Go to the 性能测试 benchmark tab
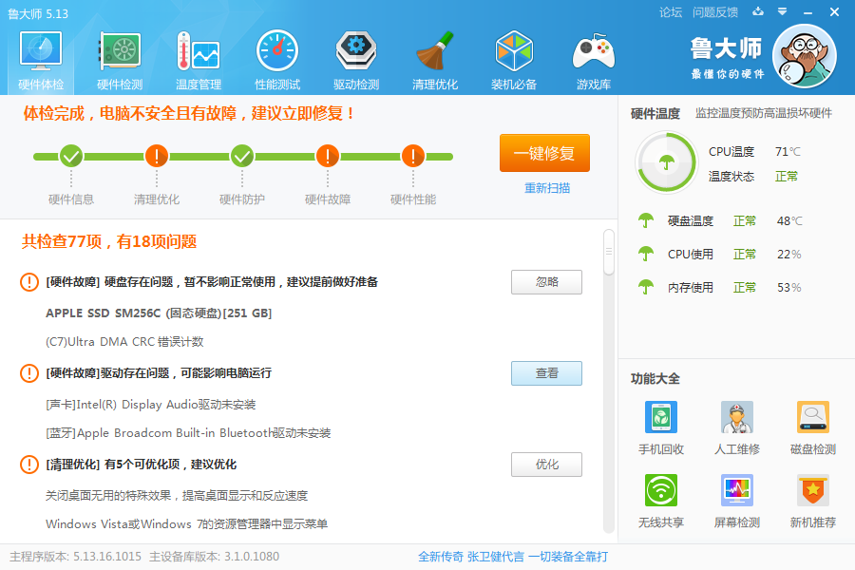 pos(277,61)
